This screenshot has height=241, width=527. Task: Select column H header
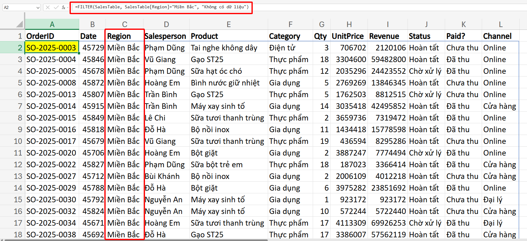(x=349, y=24)
